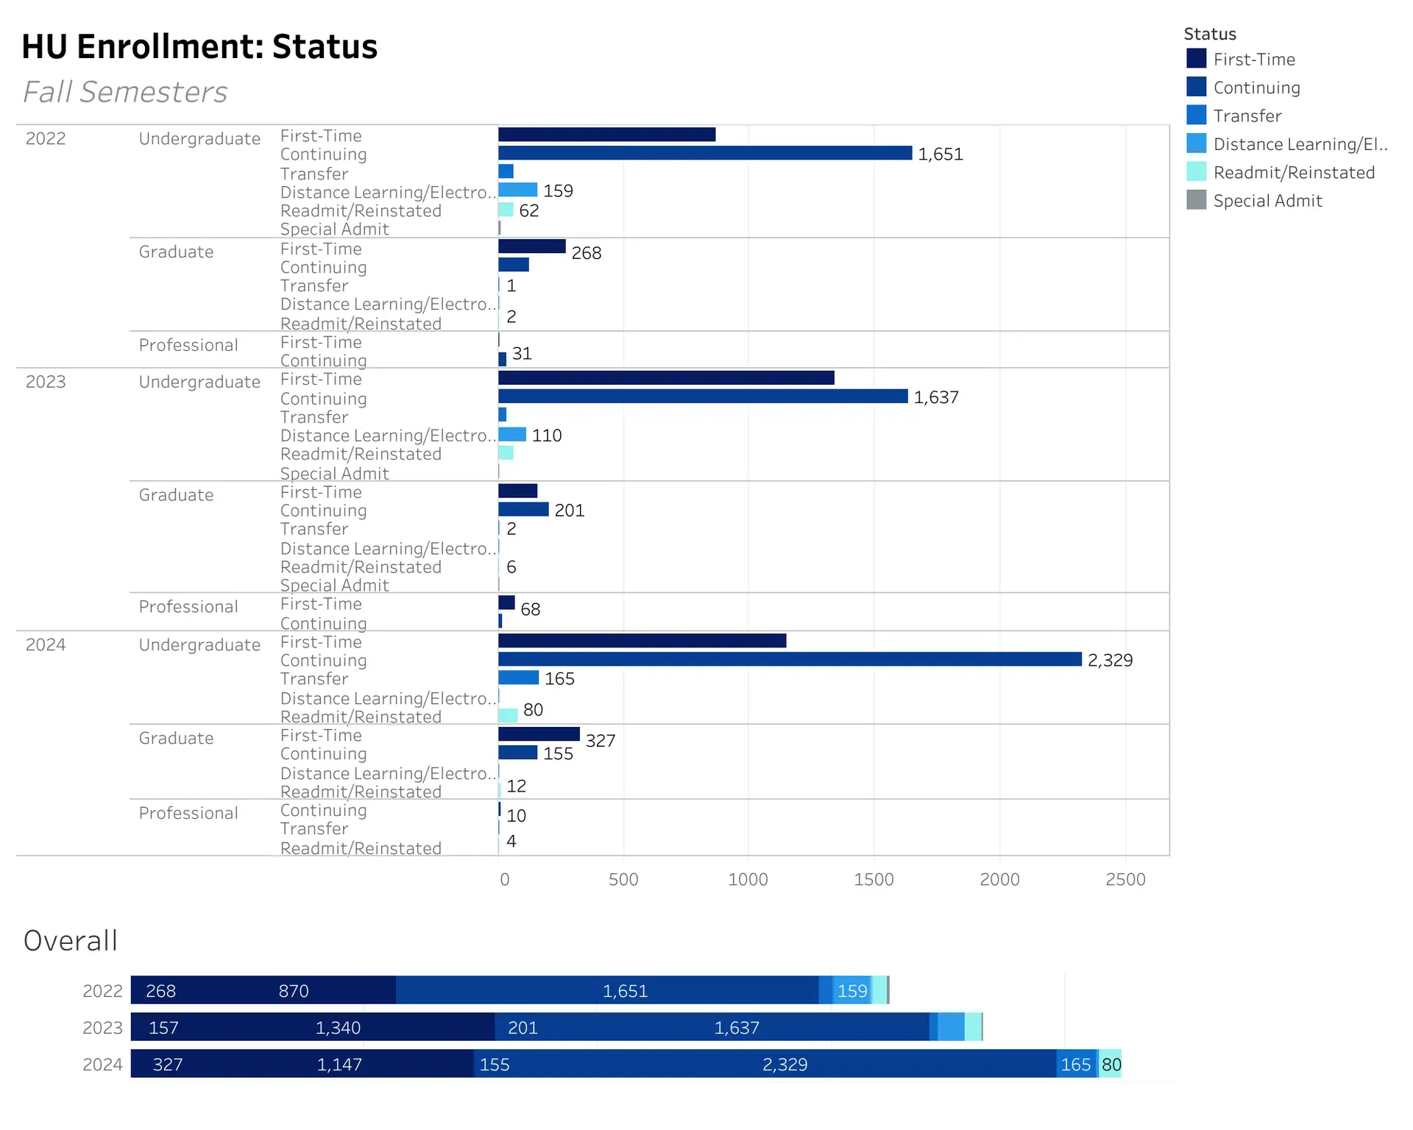Click the First-Time legend color swatch

pos(1196,59)
